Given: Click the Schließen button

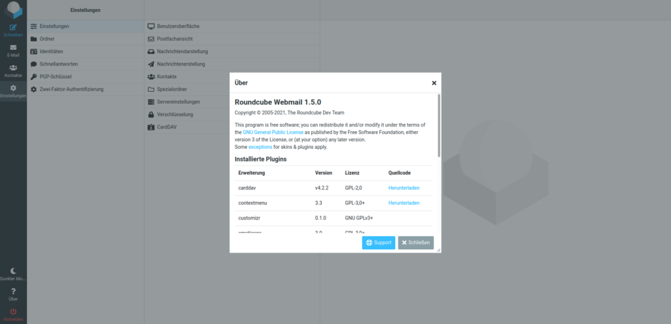Looking at the screenshot, I should click(x=416, y=243).
